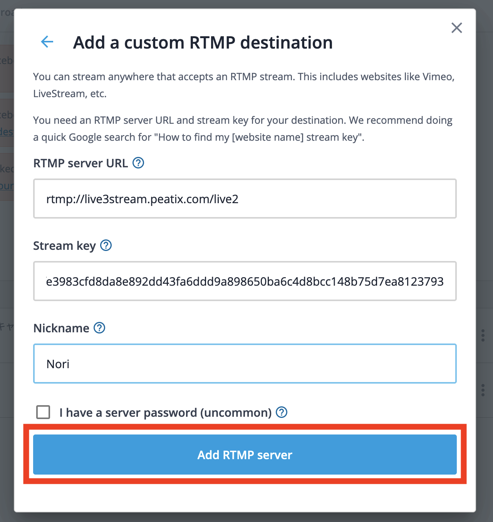
Task: Click the "I have a server password" label
Action: tap(166, 413)
